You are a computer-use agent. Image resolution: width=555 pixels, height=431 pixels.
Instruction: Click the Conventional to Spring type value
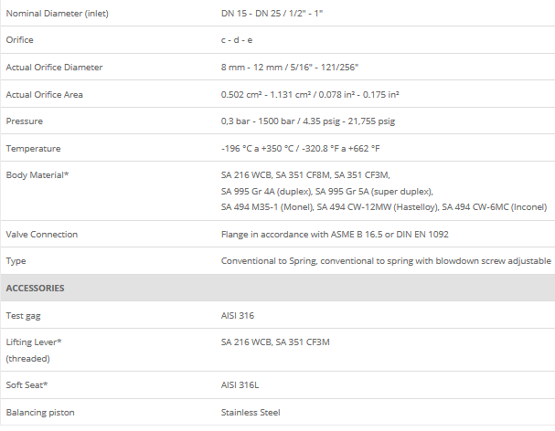[x=386, y=260]
